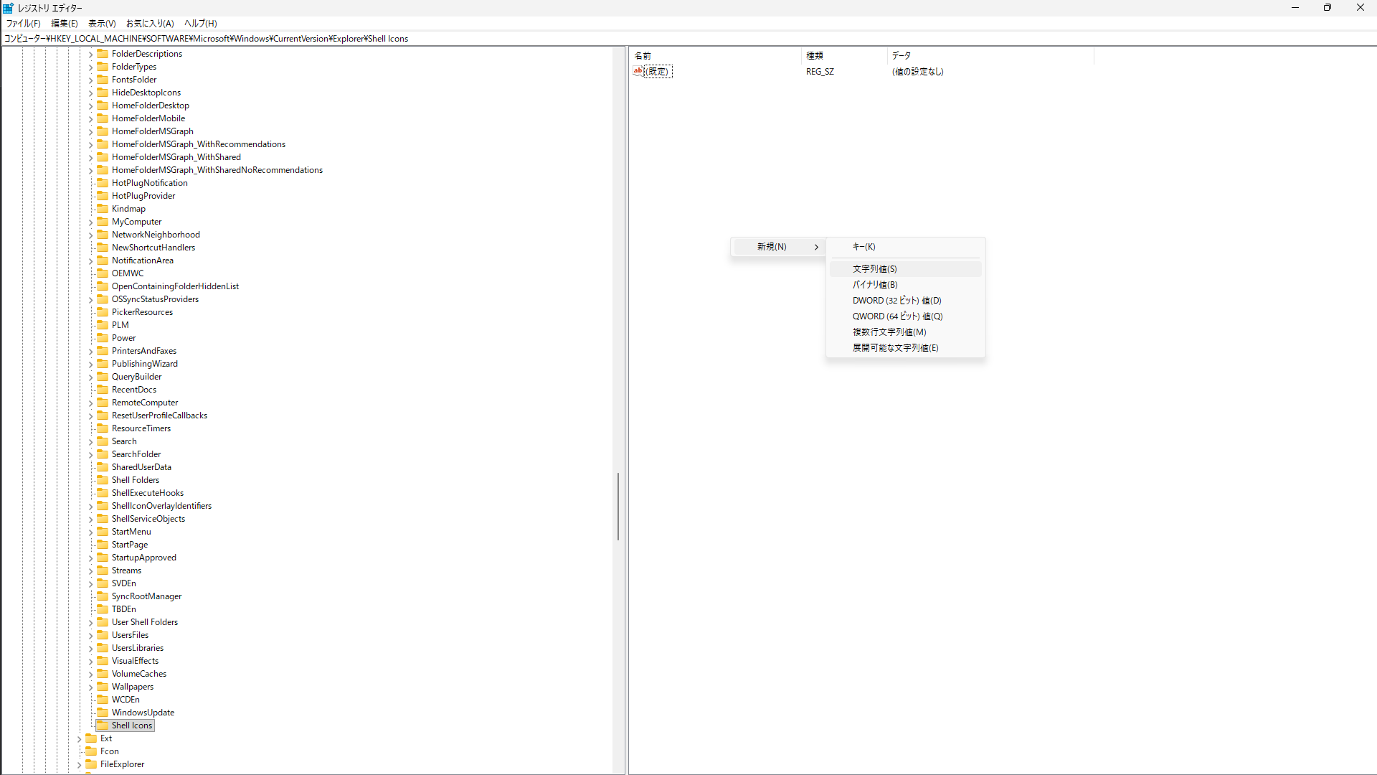Click the Shell Icons folder icon
This screenshot has width=1377, height=775.
[103, 725]
